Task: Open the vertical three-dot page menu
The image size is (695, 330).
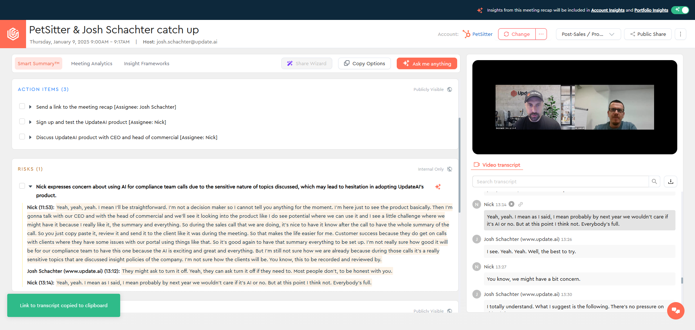Action: [681, 34]
